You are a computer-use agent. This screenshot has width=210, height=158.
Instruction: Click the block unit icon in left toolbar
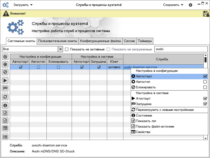[x=5, y=71]
